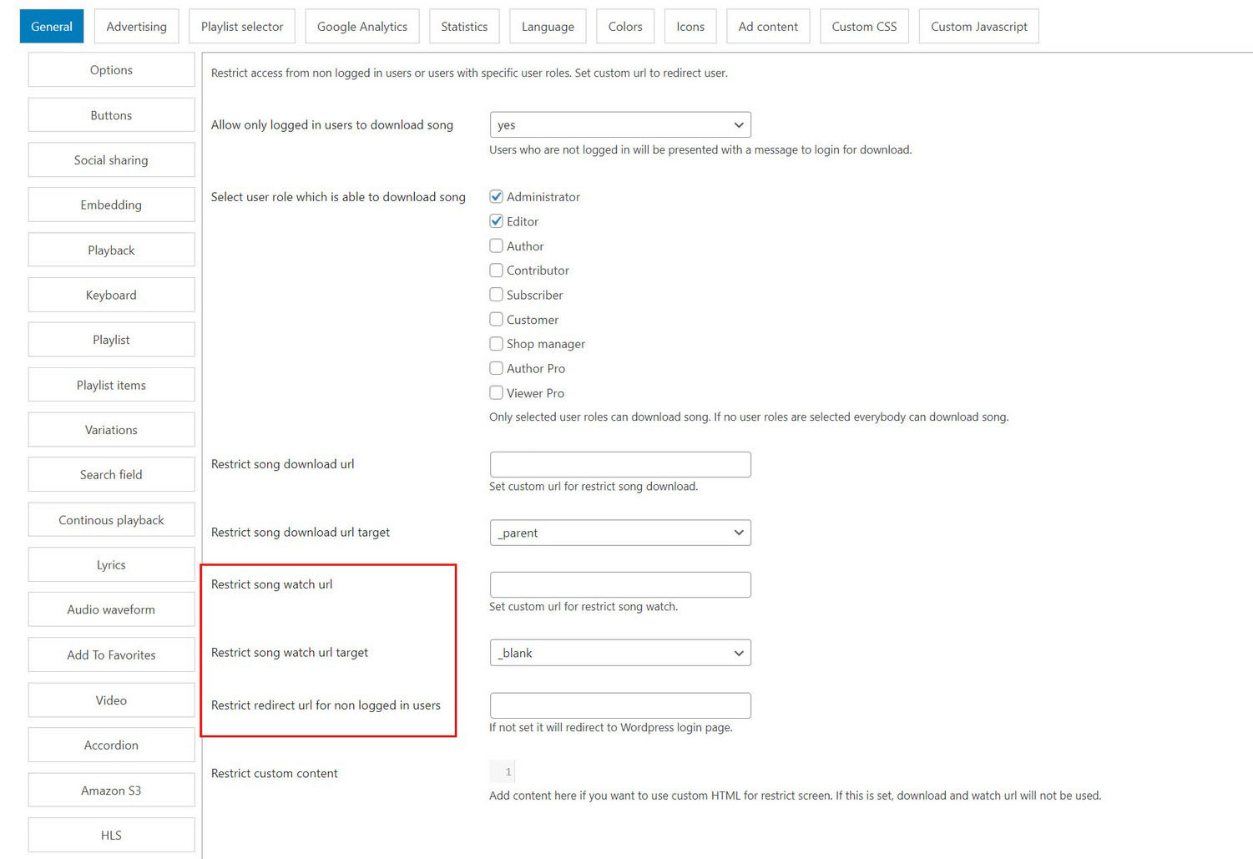Uncheck the Editor role checkbox

coord(496,221)
